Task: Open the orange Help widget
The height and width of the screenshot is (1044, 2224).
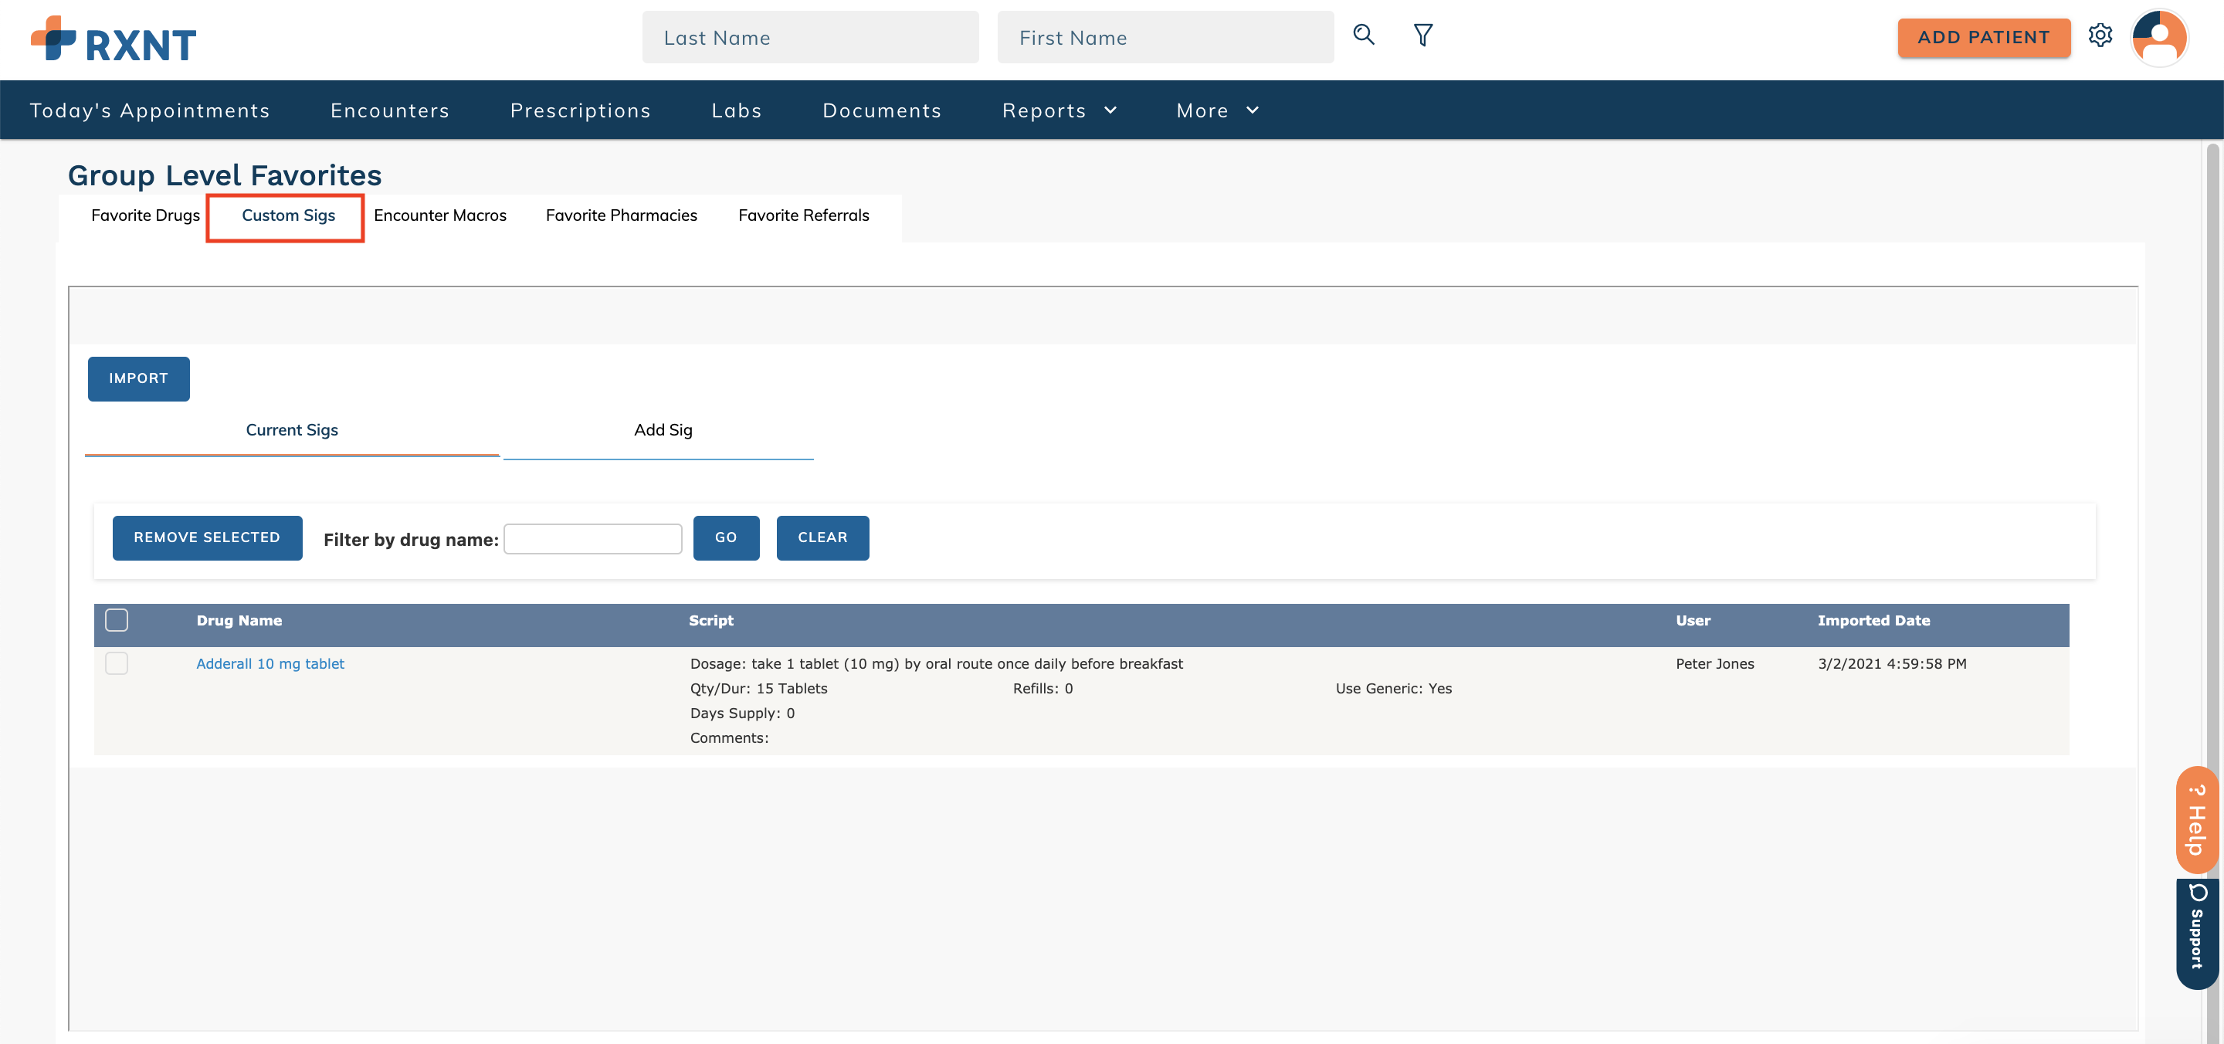Action: 2195,820
